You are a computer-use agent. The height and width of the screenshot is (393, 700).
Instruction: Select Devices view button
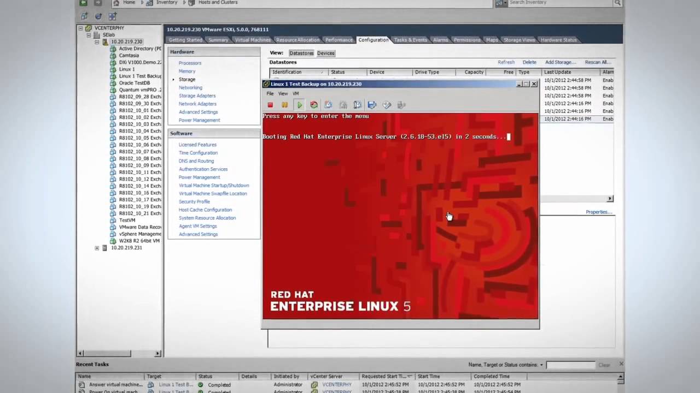click(326, 53)
